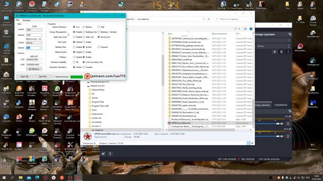Adjust the OBS transition duration stepper

289,46
